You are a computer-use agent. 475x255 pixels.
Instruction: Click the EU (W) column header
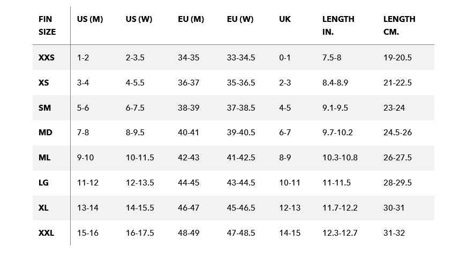tap(240, 19)
